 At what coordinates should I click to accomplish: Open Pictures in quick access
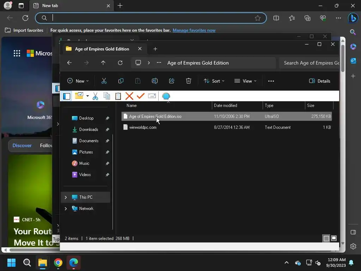86,152
